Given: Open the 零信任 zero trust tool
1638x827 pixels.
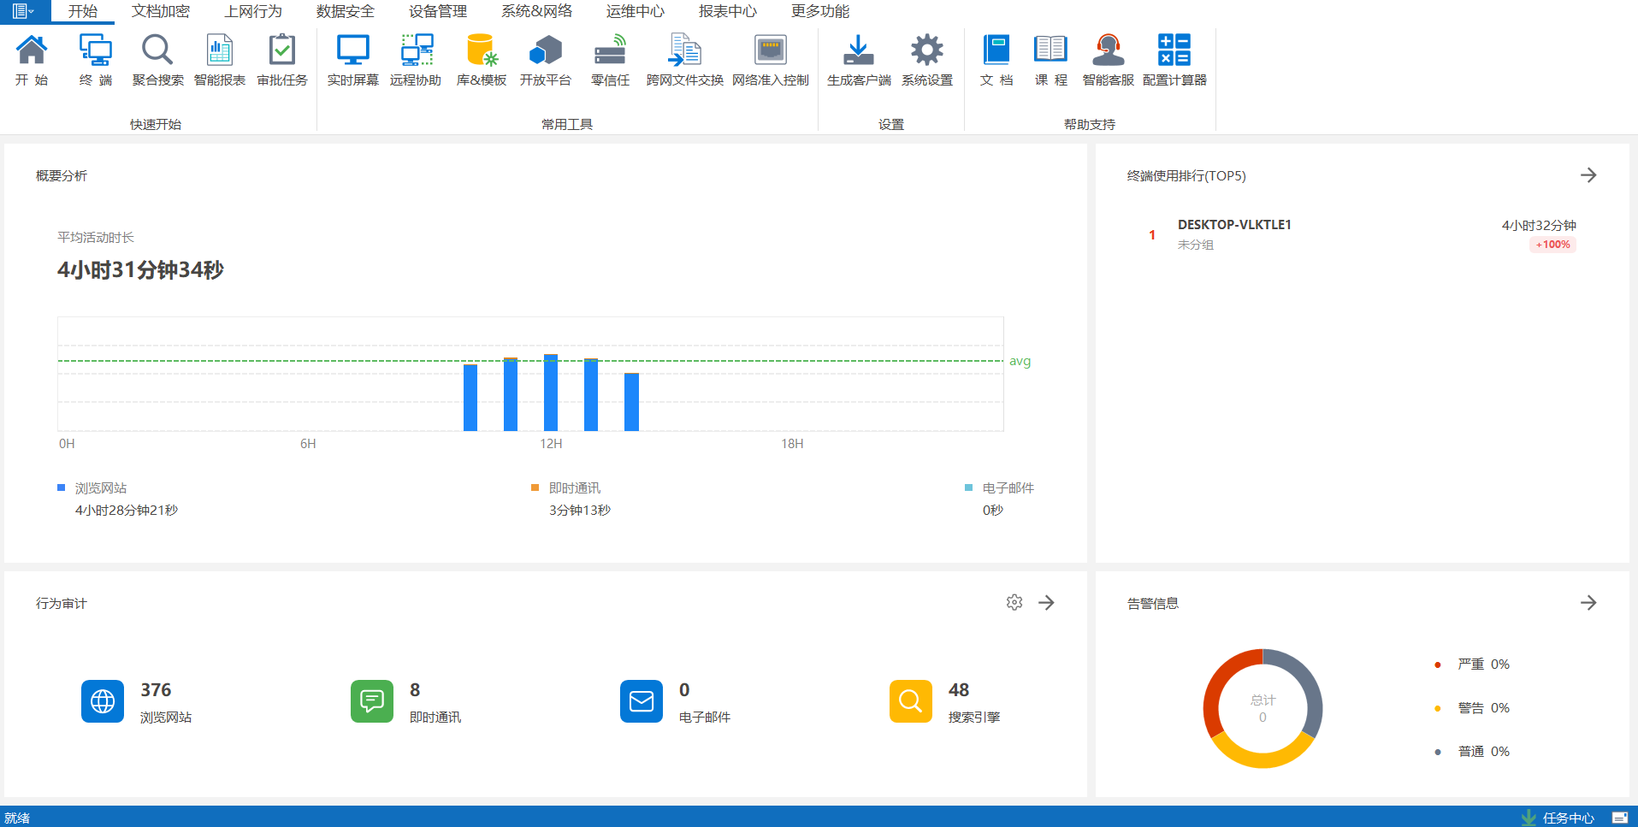Looking at the screenshot, I should pos(610,60).
